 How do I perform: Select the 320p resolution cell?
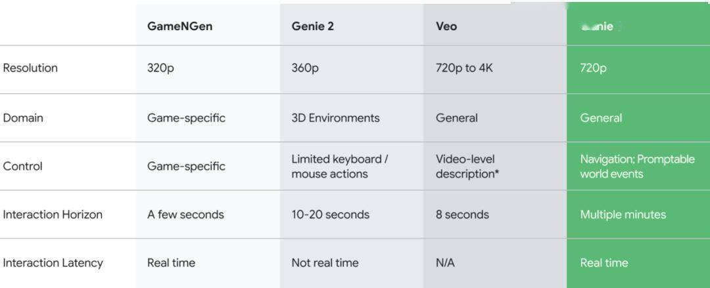point(161,68)
